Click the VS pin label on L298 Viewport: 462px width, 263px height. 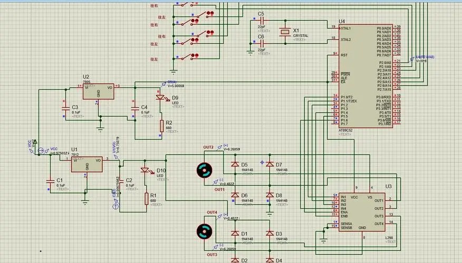pos(370,197)
